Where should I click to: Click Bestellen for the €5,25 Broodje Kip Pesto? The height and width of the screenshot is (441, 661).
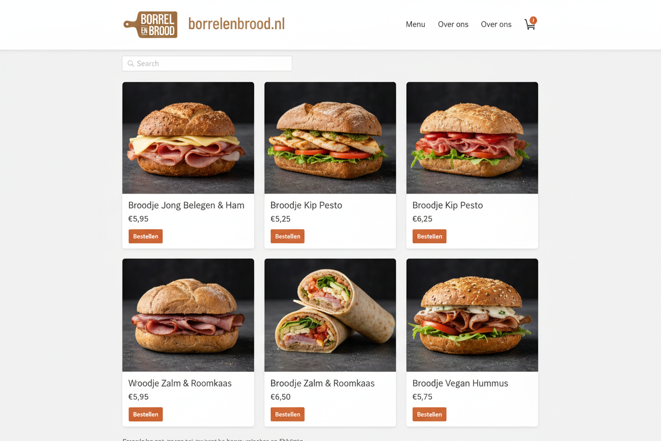click(x=288, y=236)
